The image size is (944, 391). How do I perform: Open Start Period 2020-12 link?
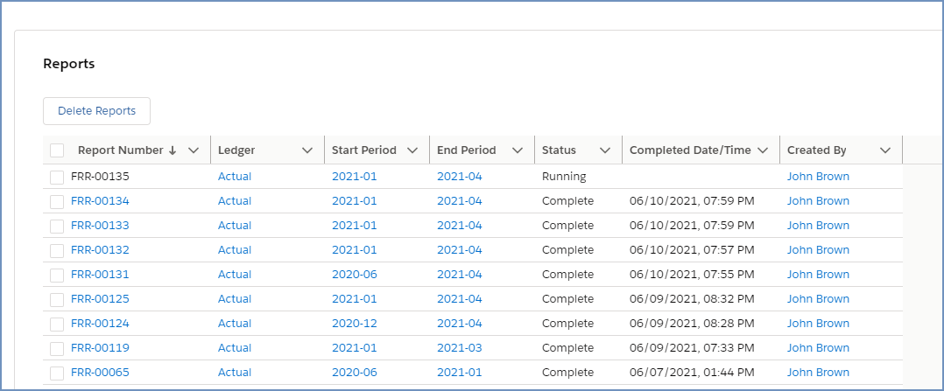(354, 324)
